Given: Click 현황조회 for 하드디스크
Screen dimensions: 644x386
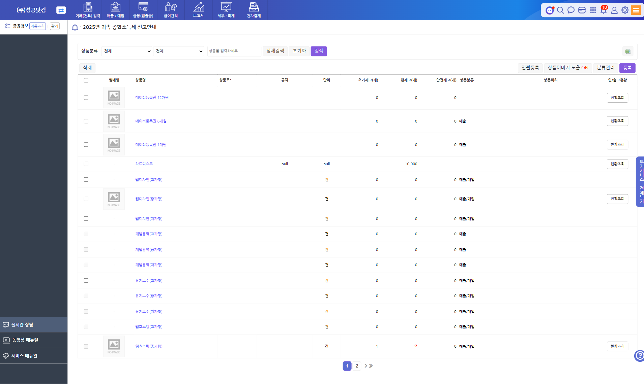Looking at the screenshot, I should pos(617,164).
